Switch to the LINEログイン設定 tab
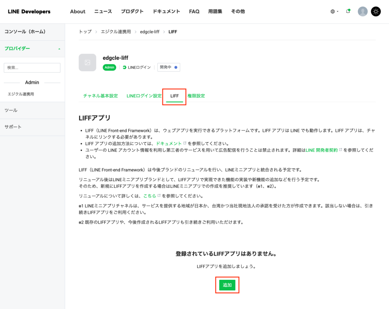The height and width of the screenshot is (309, 389). 144,96
